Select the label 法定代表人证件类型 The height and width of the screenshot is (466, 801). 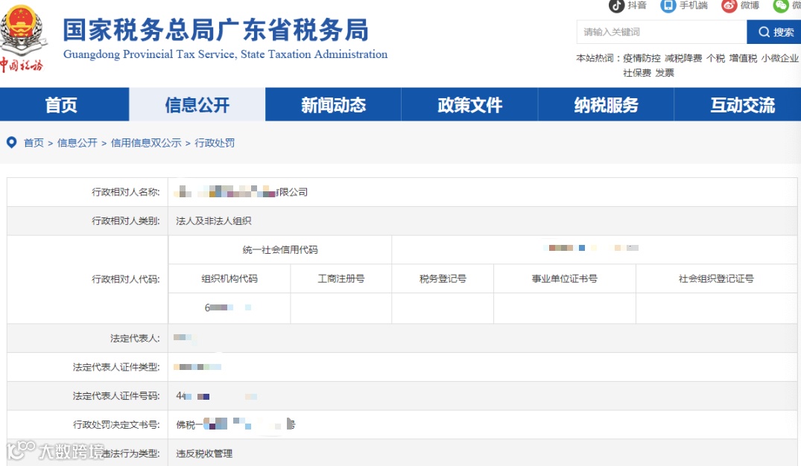116,367
